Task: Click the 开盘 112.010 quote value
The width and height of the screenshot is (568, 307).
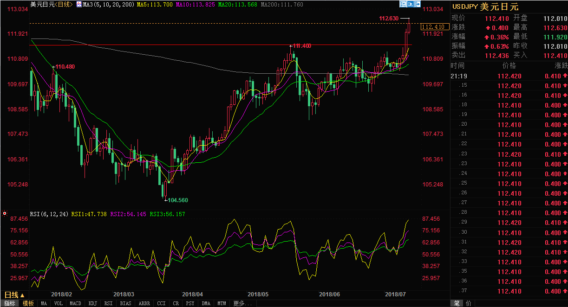Action: tap(555, 19)
